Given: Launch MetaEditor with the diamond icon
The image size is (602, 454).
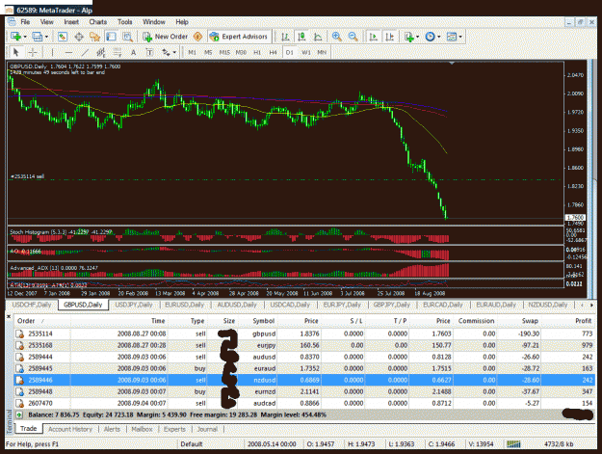Looking at the screenshot, I should tap(197, 37).
